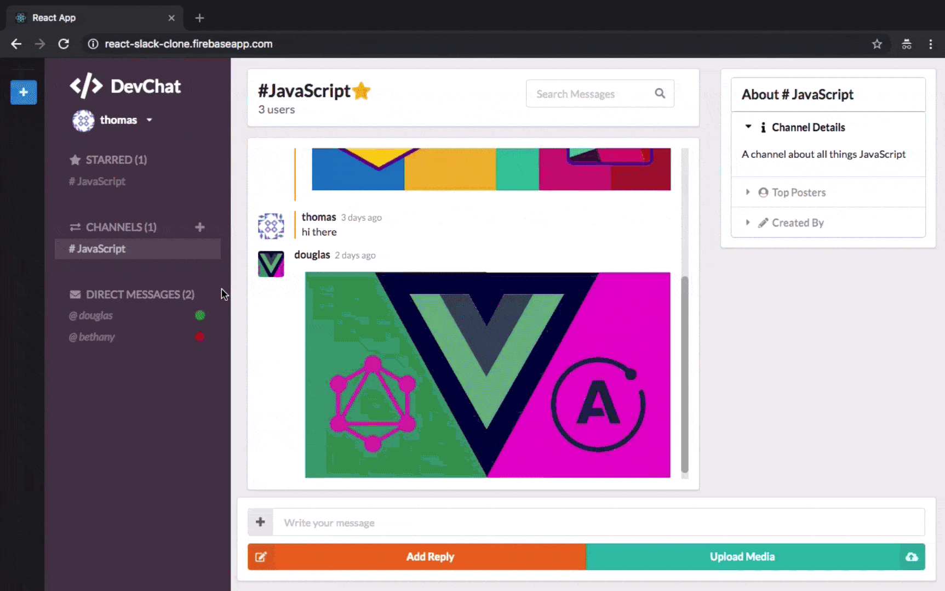Reload the page in browser
The image size is (945, 591).
(x=64, y=44)
